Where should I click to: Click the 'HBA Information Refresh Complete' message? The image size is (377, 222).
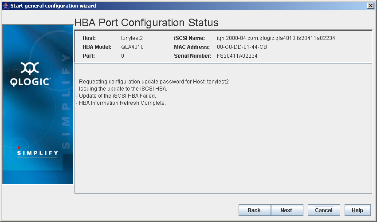point(121,103)
